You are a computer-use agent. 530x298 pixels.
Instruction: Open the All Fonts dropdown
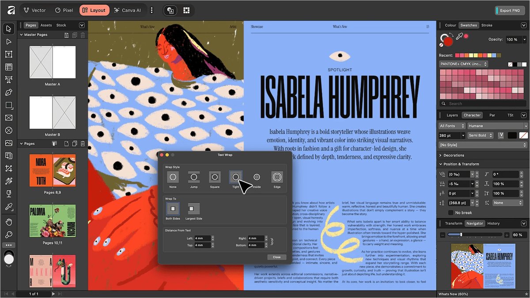pyautogui.click(x=452, y=126)
